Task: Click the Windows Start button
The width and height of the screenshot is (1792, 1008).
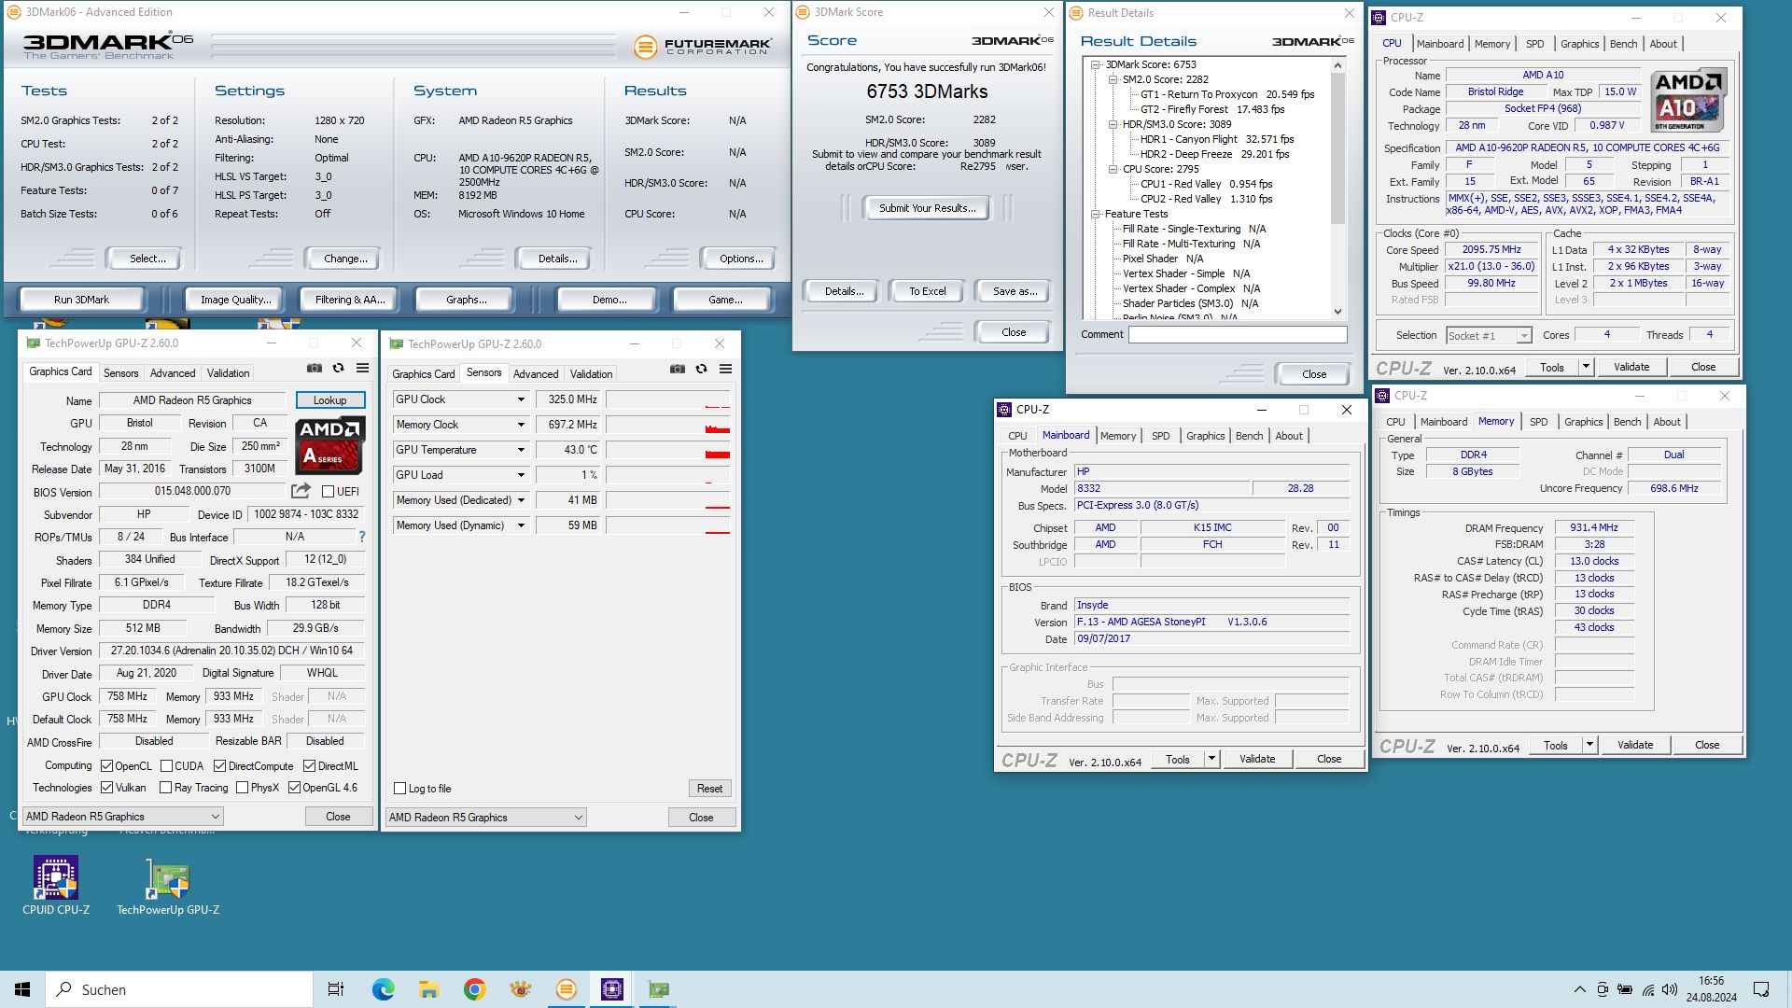Action: 22,989
